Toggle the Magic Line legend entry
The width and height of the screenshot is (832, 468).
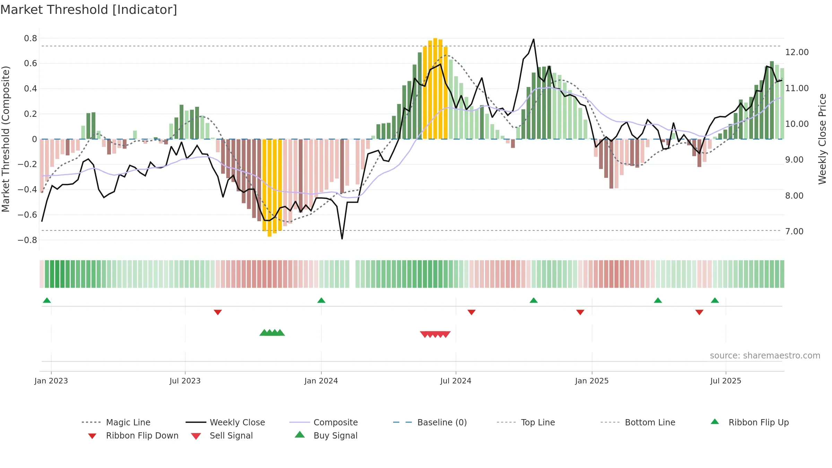point(116,422)
